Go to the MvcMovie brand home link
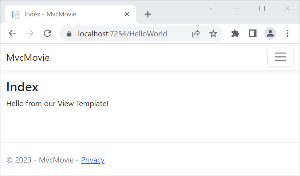Screen dimensions: 300x176 click(x=28, y=57)
